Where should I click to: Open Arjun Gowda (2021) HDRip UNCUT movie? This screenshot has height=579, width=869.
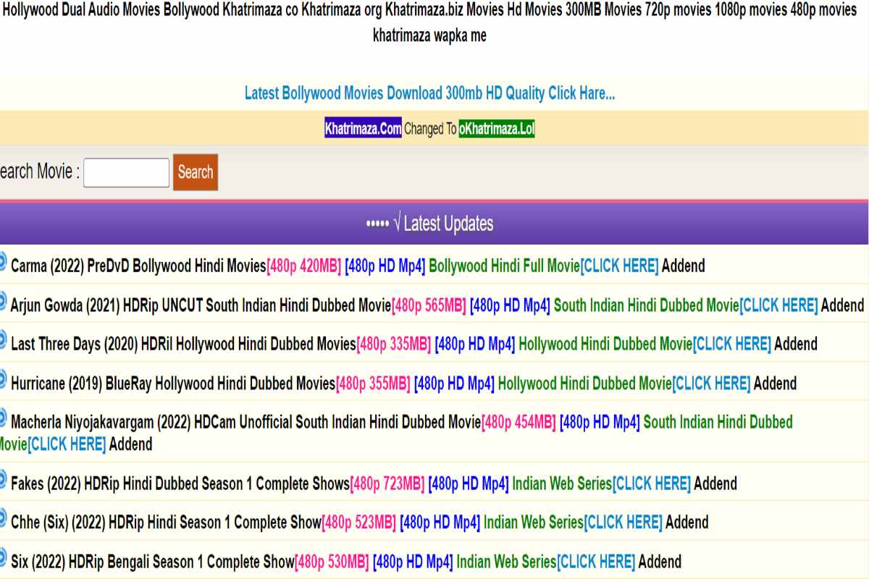point(201,305)
